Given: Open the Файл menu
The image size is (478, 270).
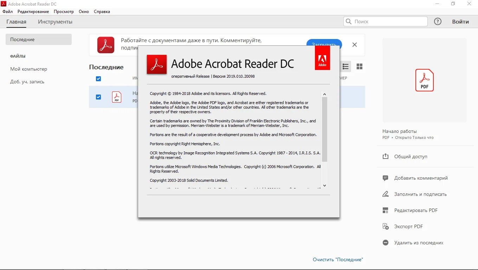Looking at the screenshot, I should point(7,12).
